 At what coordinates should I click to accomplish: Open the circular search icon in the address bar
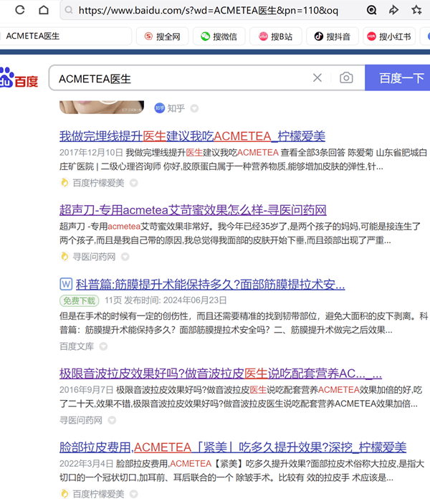371,10
